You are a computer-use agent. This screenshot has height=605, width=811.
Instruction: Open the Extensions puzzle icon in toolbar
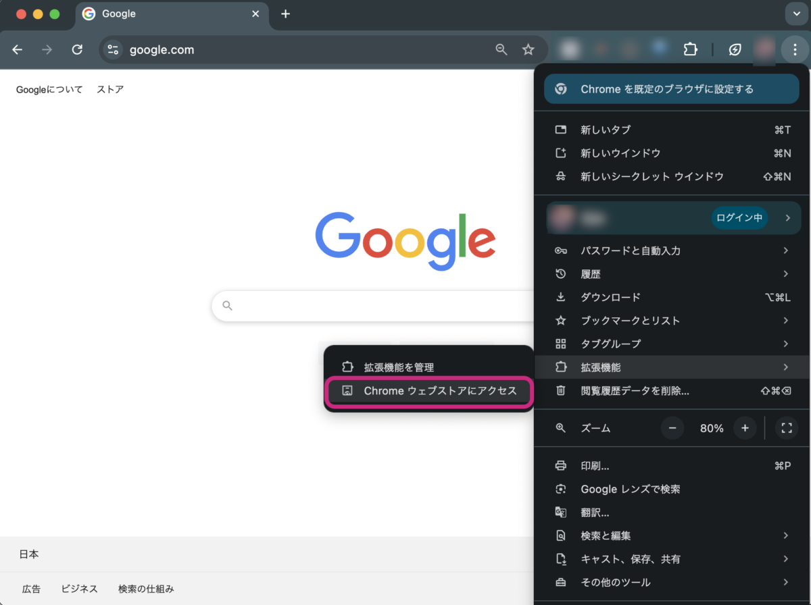[x=690, y=49]
